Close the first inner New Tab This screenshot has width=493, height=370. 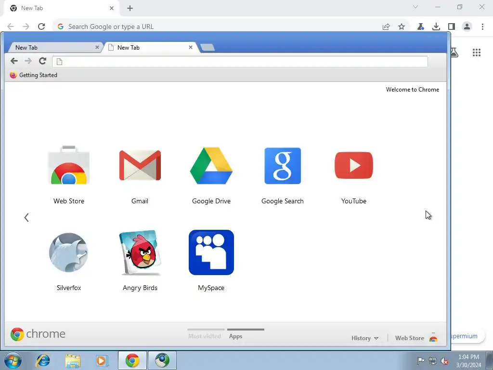click(97, 47)
